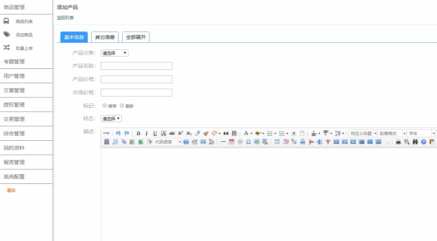The width and height of the screenshot is (437, 241).
Task: Insert music using the note icon
Action: coord(115,142)
